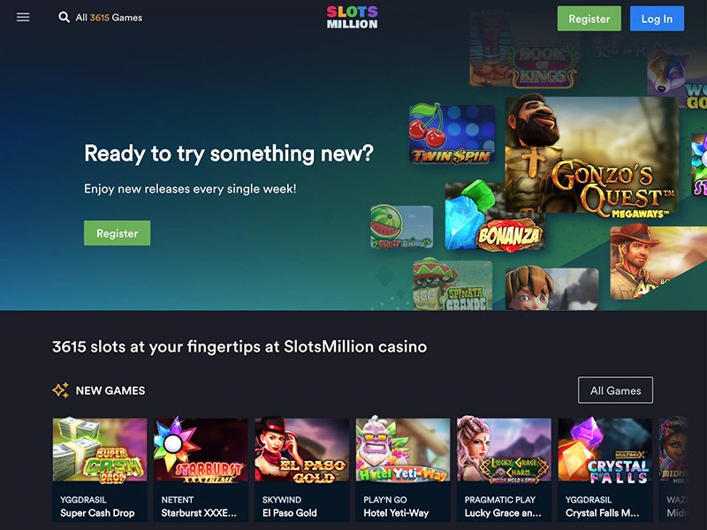Open Gonzo's Quest Megaways banner tile
707x530 pixels.
click(x=591, y=155)
